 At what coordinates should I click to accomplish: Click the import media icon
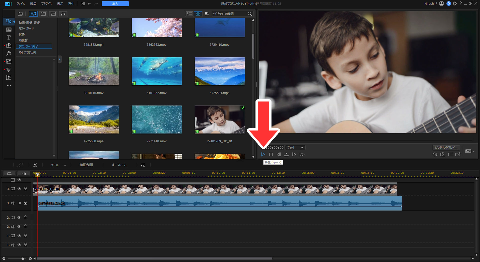point(20,14)
